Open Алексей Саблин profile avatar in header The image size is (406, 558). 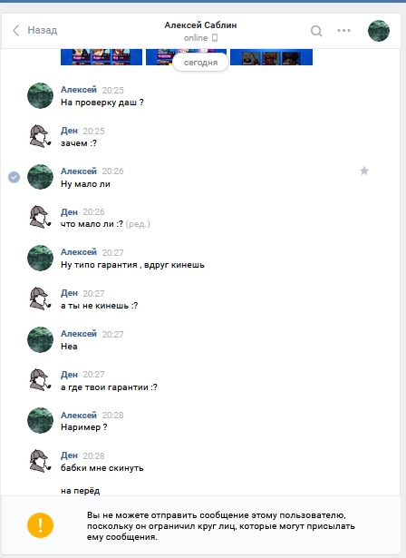point(379,31)
